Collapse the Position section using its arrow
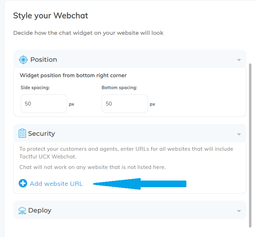256x237 pixels. coord(239,60)
